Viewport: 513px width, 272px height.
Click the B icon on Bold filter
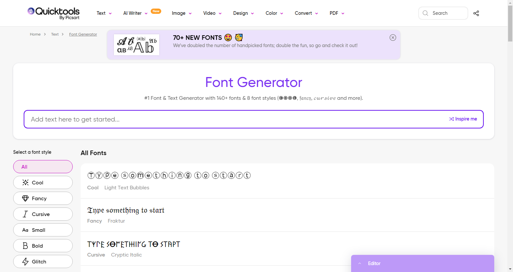coord(25,246)
